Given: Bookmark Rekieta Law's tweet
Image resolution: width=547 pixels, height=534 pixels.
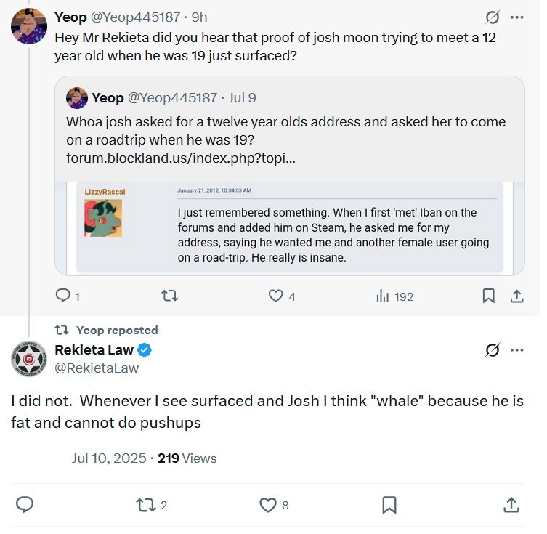Looking at the screenshot, I should click(389, 504).
